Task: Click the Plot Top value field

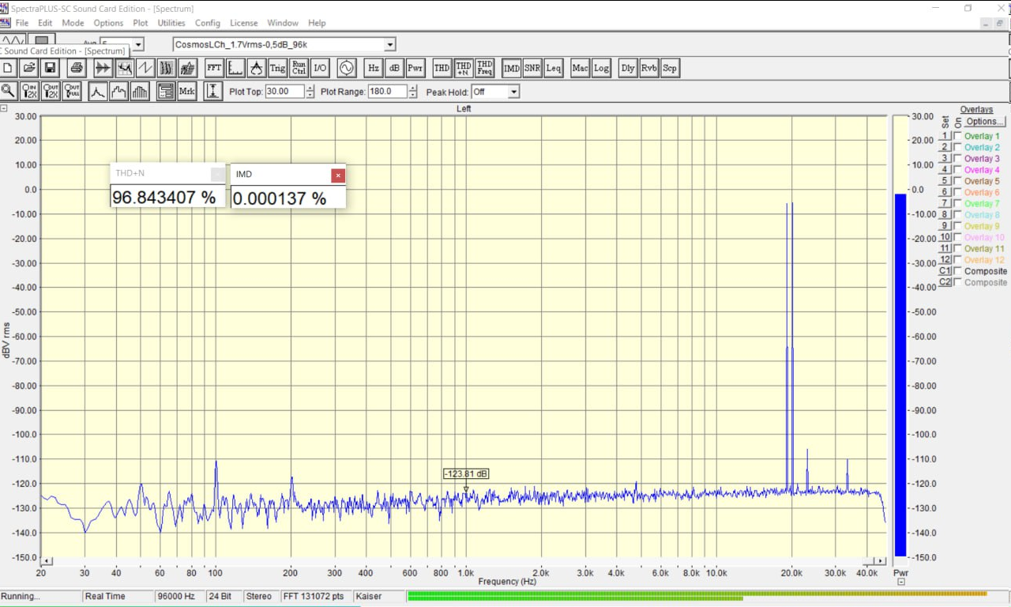Action: click(284, 92)
